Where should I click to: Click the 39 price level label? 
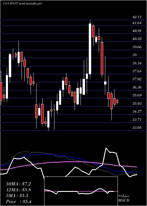point(134,55)
